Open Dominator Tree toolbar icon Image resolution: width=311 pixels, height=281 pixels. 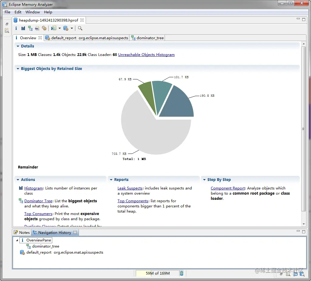click(x=30, y=28)
